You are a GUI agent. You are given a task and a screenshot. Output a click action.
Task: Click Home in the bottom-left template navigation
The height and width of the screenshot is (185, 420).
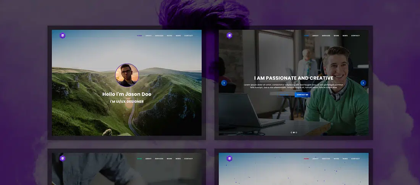click(139, 159)
